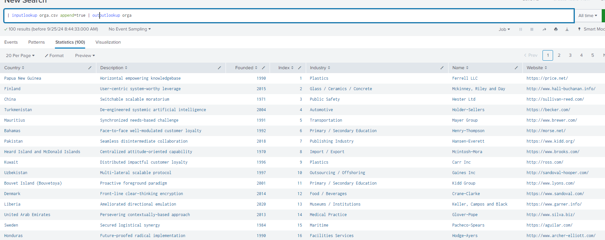This screenshot has height=240, width=605.
Task: Stop the search job
Action: point(532,29)
